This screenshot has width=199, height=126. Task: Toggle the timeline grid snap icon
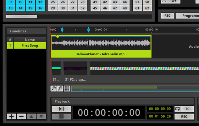[x=67, y=88]
